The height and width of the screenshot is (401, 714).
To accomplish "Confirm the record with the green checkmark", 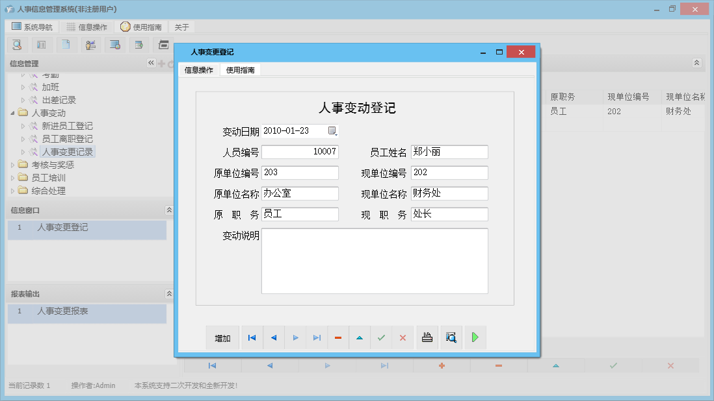I will [x=382, y=337].
